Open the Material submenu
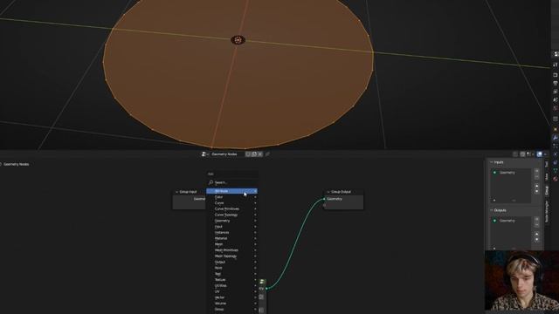This screenshot has width=559, height=314. pyautogui.click(x=231, y=238)
